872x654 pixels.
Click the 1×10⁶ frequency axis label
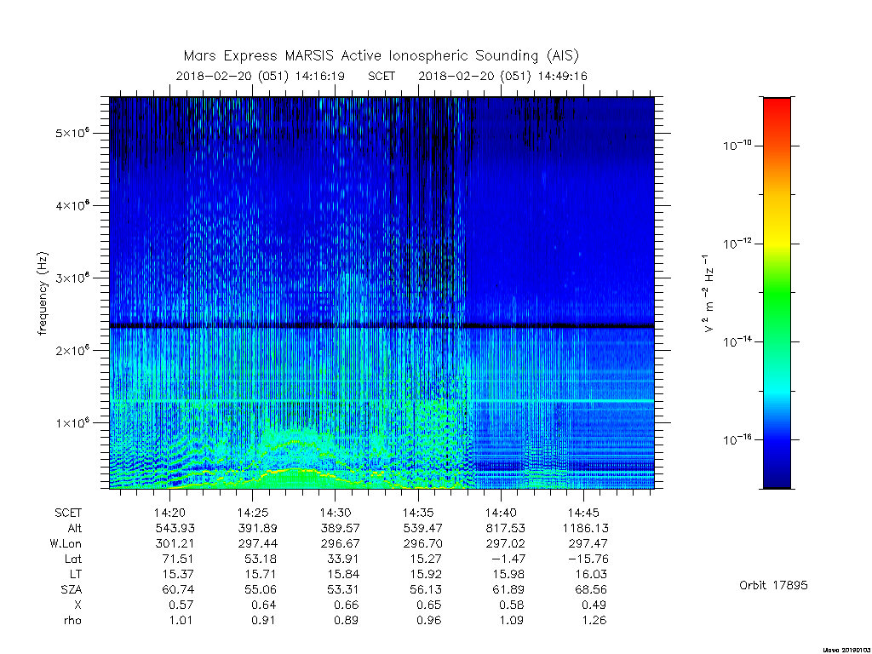[72, 422]
